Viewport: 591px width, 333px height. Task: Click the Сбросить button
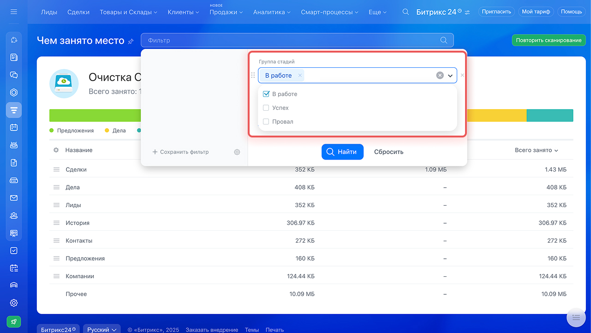coord(388,152)
